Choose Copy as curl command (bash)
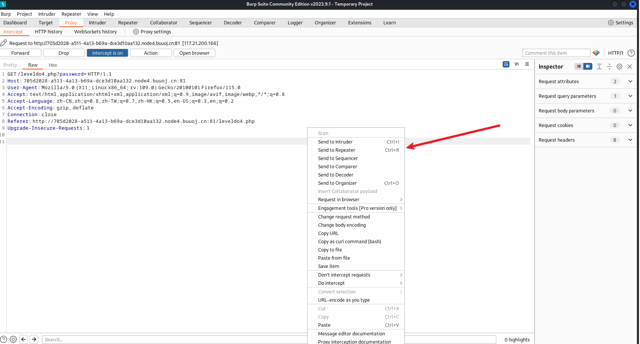The height and width of the screenshot is (344, 640). 356,241
